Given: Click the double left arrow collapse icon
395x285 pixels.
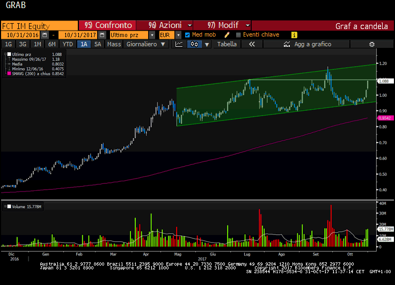Looking at the screenshot, I should [x=251, y=45].
